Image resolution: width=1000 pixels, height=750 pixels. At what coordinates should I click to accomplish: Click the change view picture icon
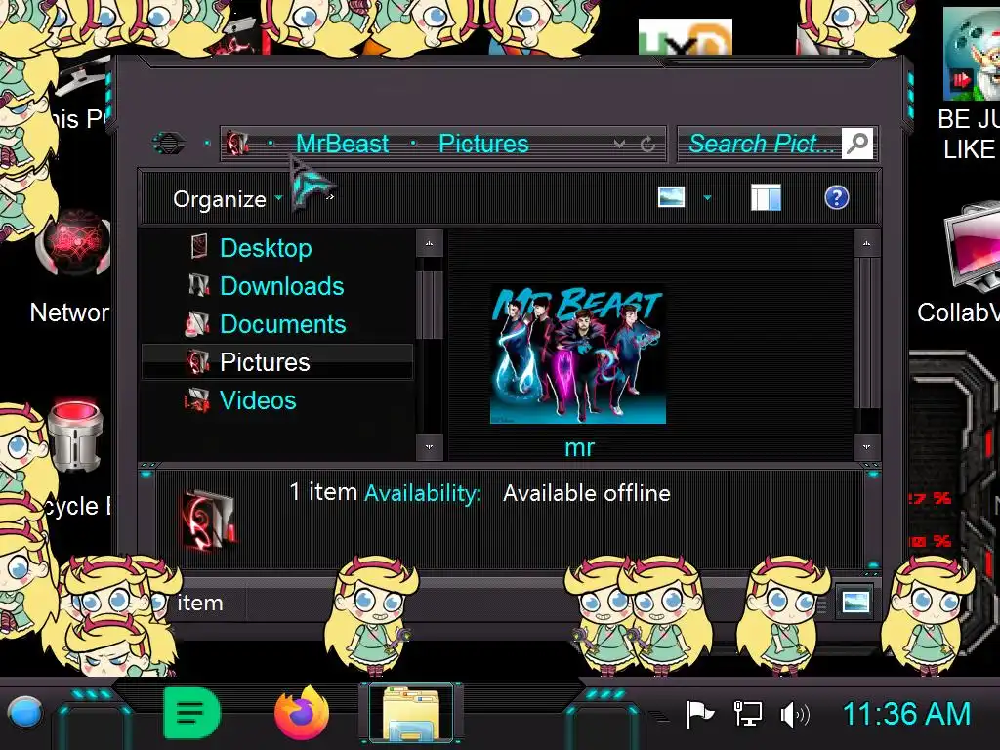click(x=671, y=197)
